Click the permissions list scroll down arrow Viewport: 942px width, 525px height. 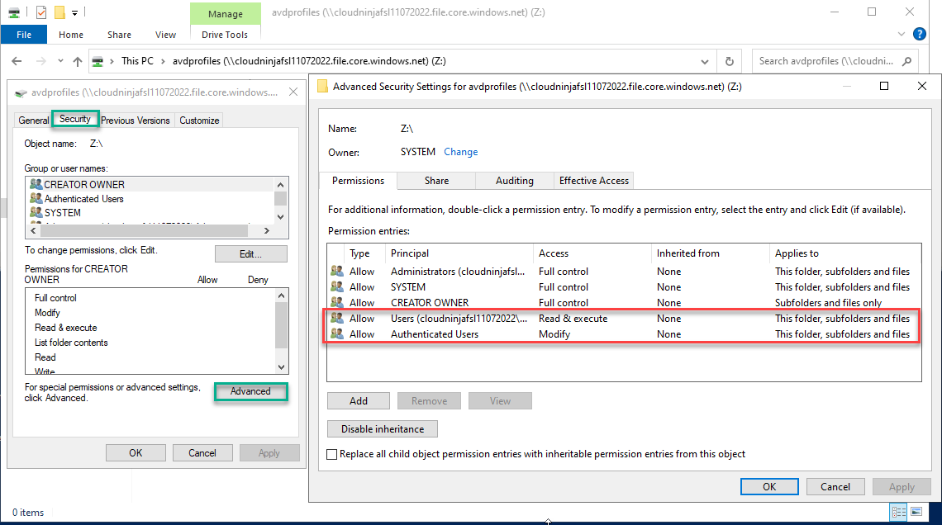(x=281, y=367)
